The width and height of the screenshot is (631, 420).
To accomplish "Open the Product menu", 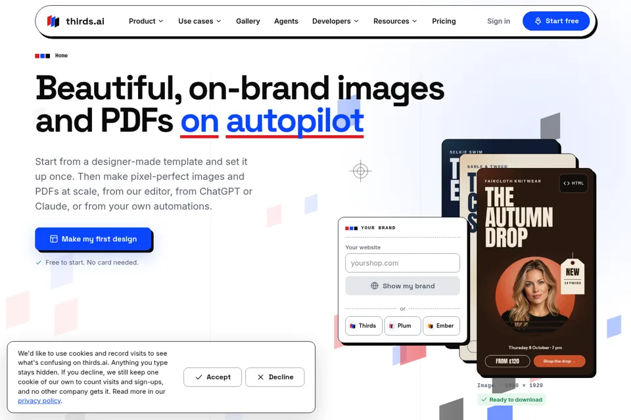I will point(146,21).
